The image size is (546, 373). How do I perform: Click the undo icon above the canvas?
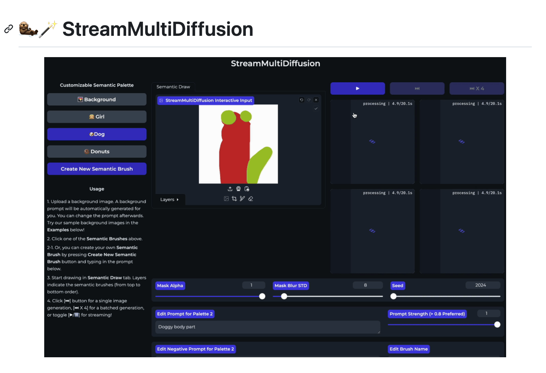coord(301,100)
